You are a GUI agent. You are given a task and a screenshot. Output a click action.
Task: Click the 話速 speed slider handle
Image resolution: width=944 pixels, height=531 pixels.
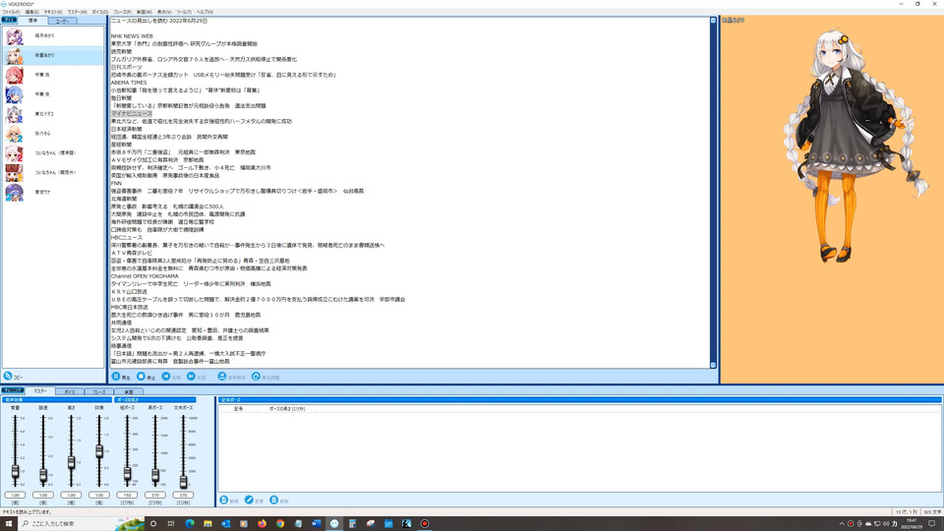click(x=43, y=476)
